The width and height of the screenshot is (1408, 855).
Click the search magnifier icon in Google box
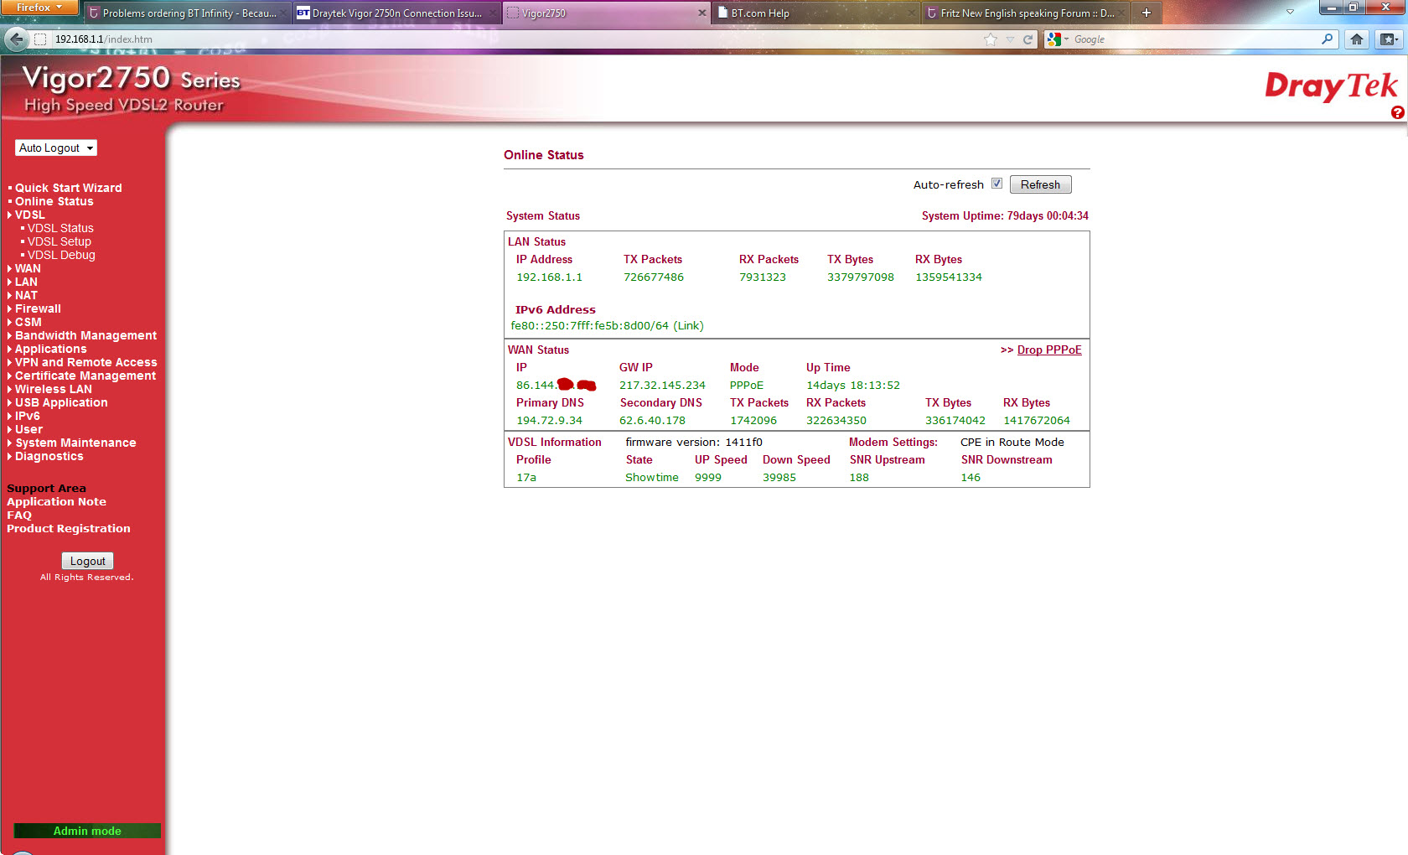(1327, 39)
